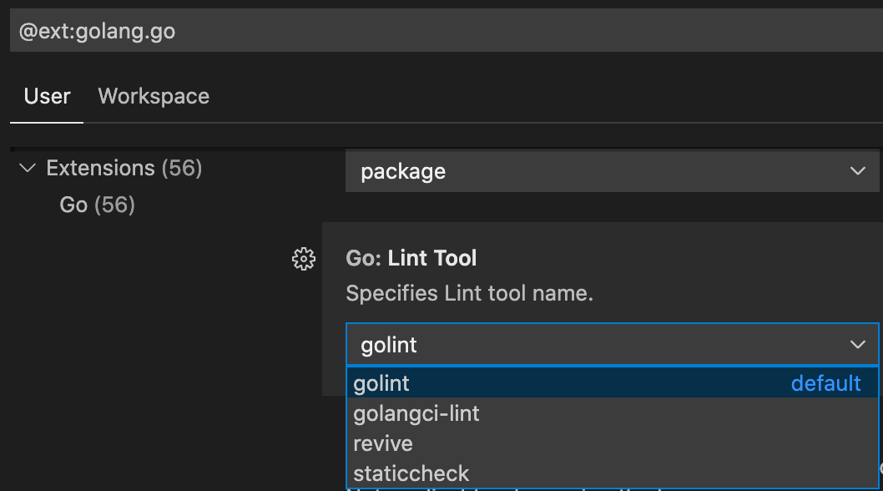
Task: Collapse the Extensions tree chevron
Action: pos(28,168)
